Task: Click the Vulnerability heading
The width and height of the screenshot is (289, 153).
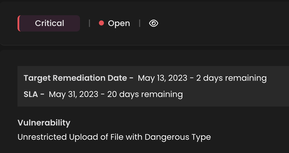Action: [x=44, y=123]
